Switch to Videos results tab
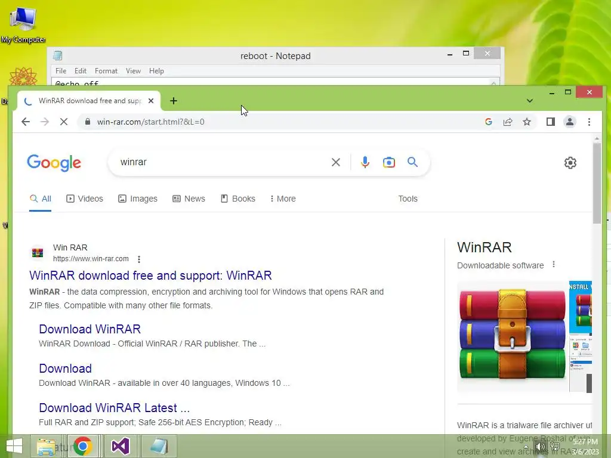611x458 pixels. (x=85, y=199)
